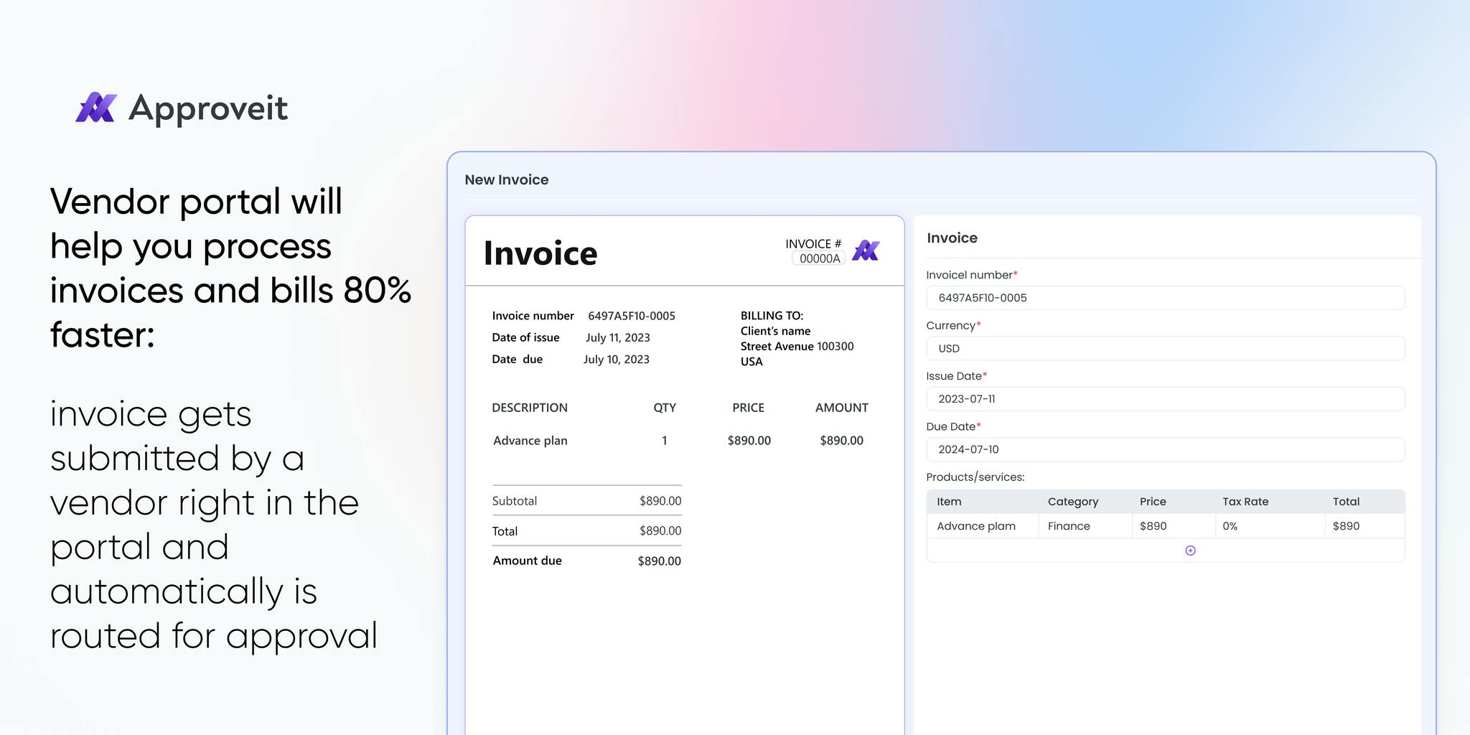The height and width of the screenshot is (735, 1470).
Task: Click the issue date 'July 11, 2023'
Action: (x=618, y=337)
